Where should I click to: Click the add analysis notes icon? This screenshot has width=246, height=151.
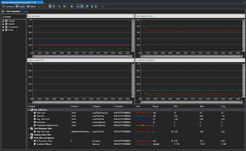(x=87, y=7)
